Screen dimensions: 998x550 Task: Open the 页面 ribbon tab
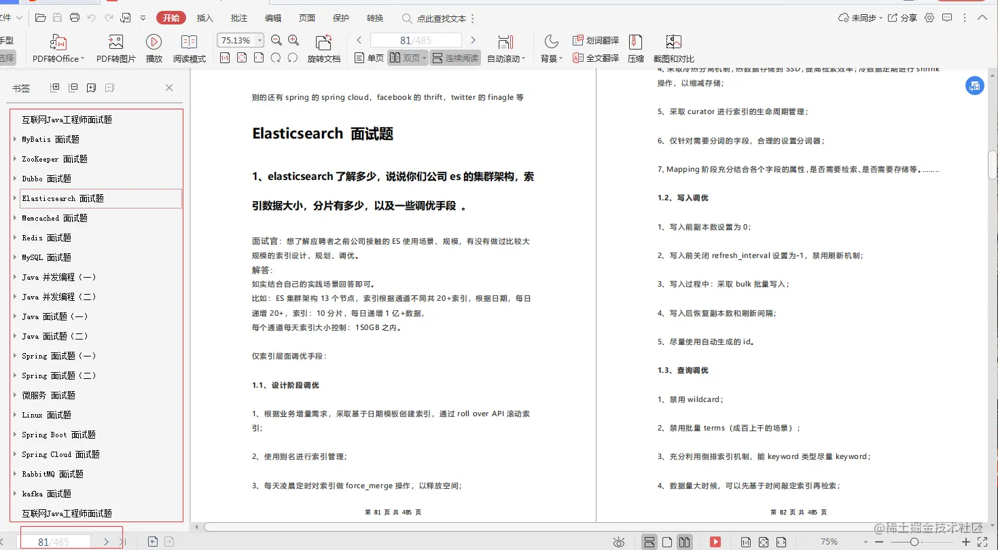click(x=307, y=18)
